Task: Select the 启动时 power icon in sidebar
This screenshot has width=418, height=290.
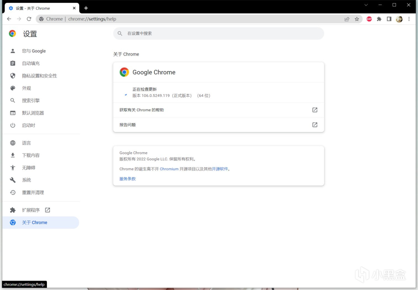Action: click(x=13, y=125)
